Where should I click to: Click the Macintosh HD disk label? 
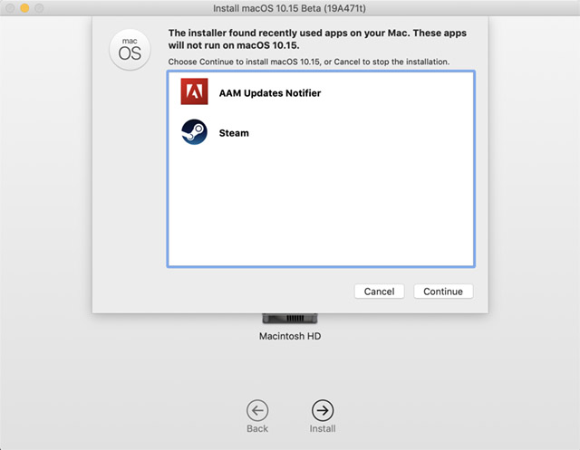290,336
